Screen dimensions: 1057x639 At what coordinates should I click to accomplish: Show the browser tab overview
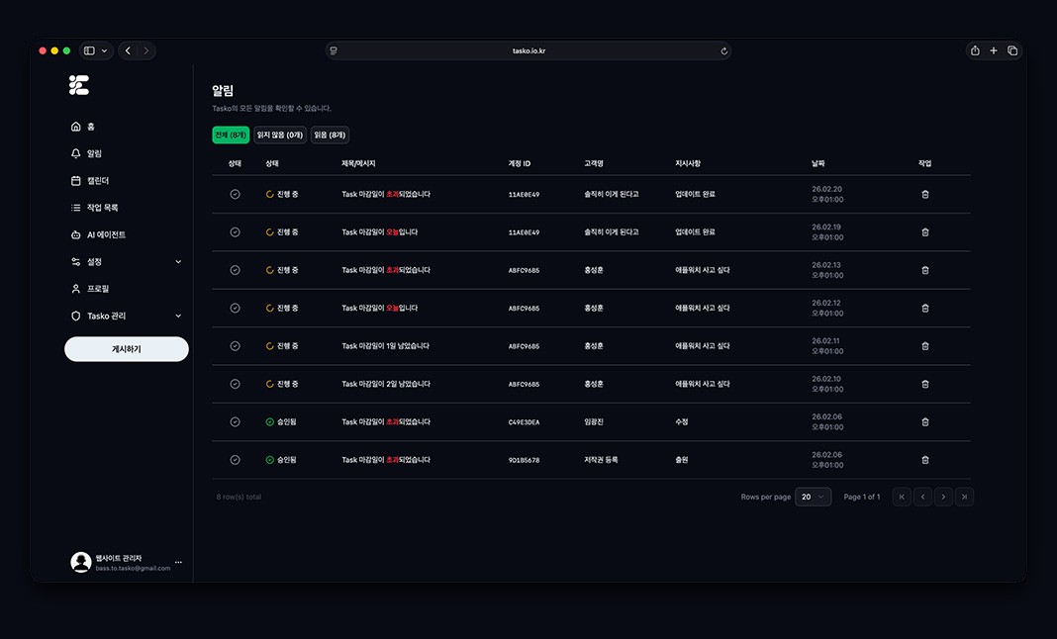[1012, 50]
